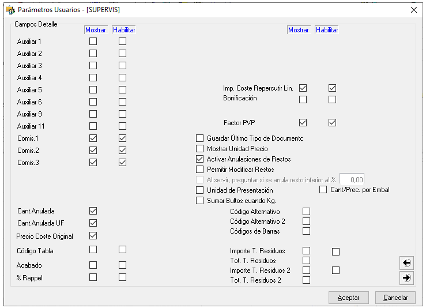The width and height of the screenshot is (426, 308).
Task: Uncheck Mostrar for Factor PVP
Action: [x=303, y=123]
